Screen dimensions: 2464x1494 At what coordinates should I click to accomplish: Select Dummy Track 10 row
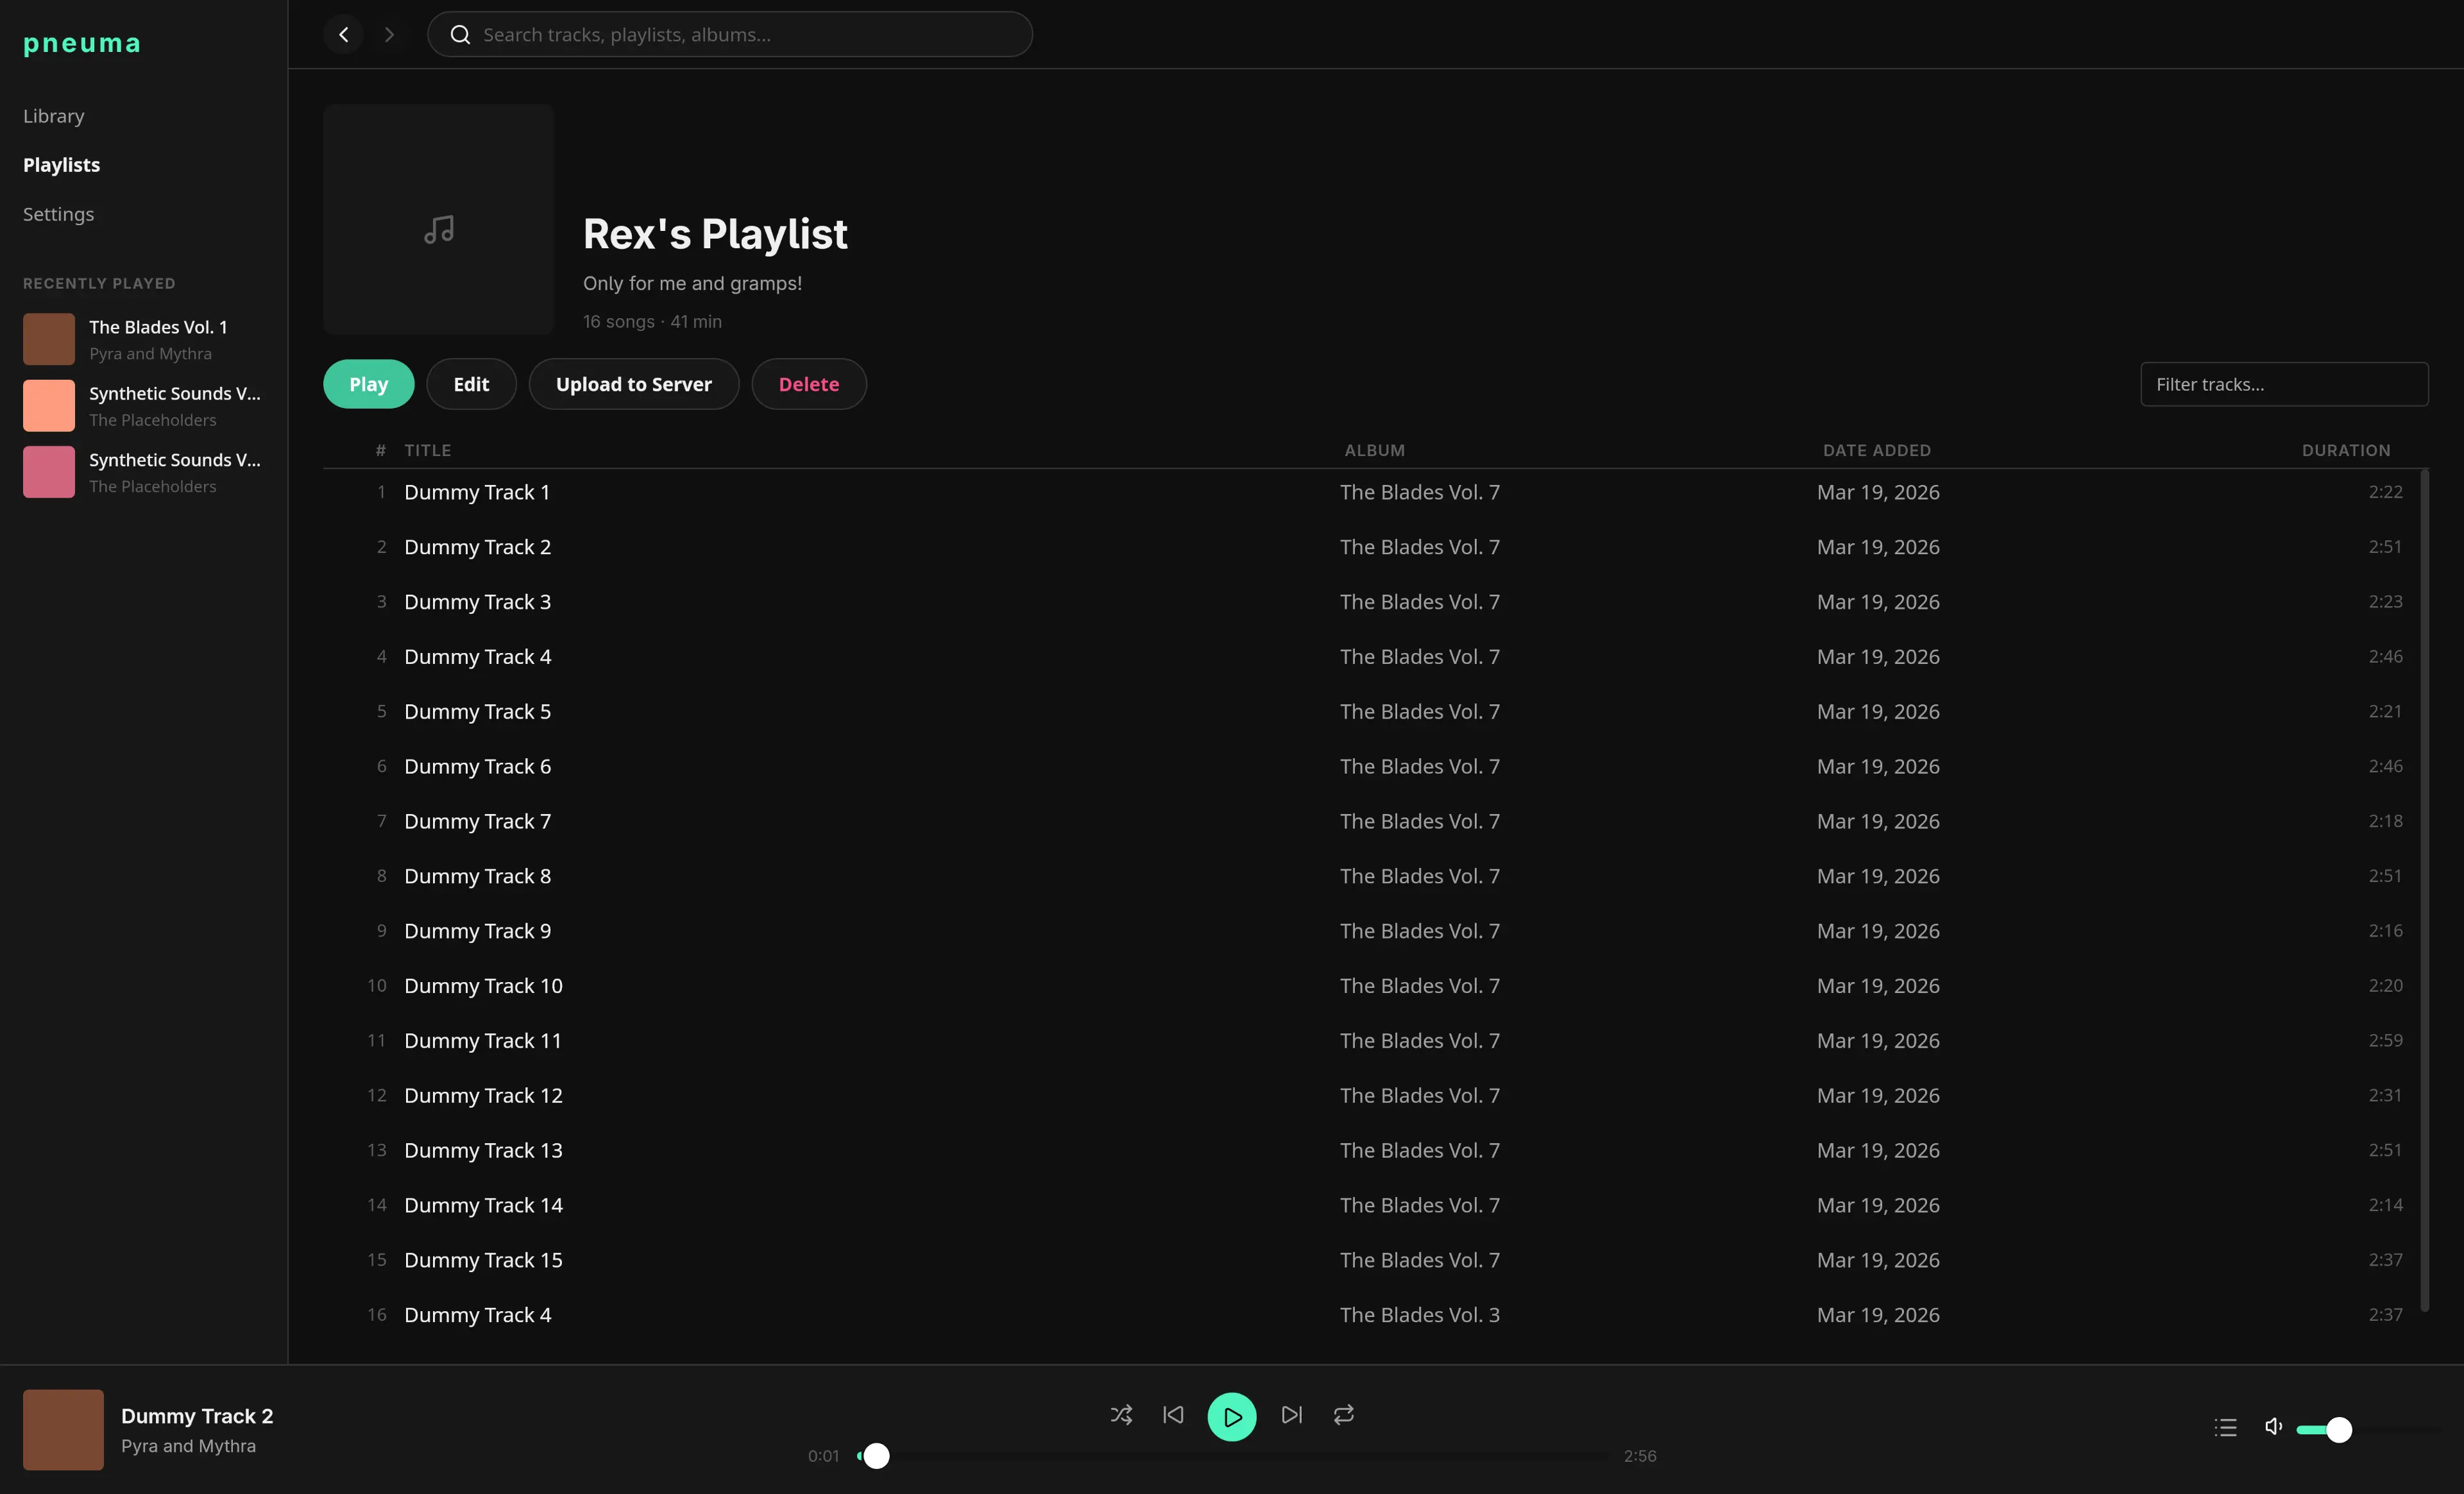pos(1370,986)
